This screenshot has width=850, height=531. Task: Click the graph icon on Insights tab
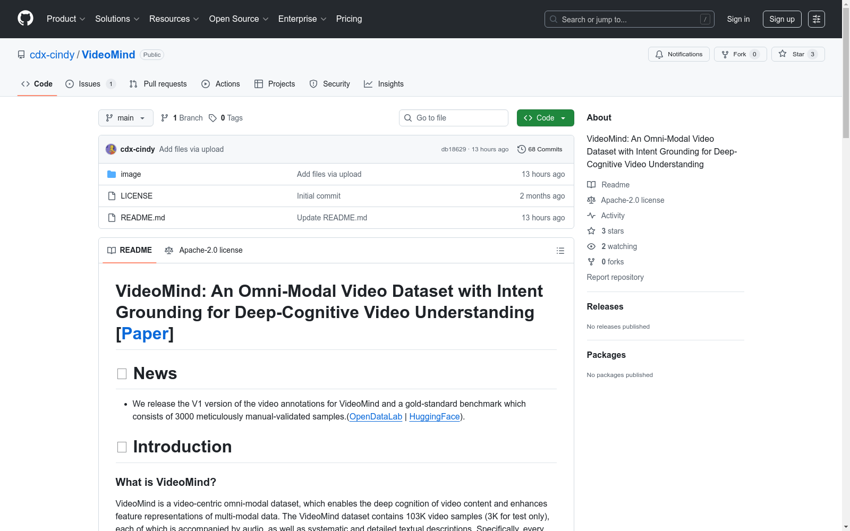tap(368, 84)
